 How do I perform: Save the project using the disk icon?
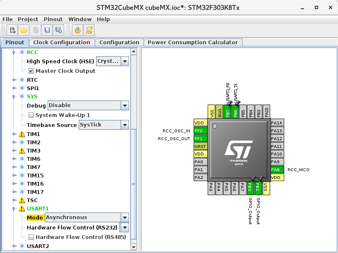47,30
